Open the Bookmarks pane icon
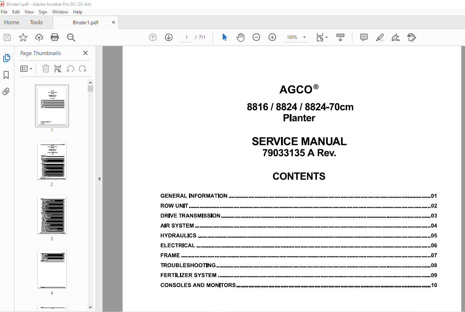This screenshot has height=312, width=465. tap(6, 75)
